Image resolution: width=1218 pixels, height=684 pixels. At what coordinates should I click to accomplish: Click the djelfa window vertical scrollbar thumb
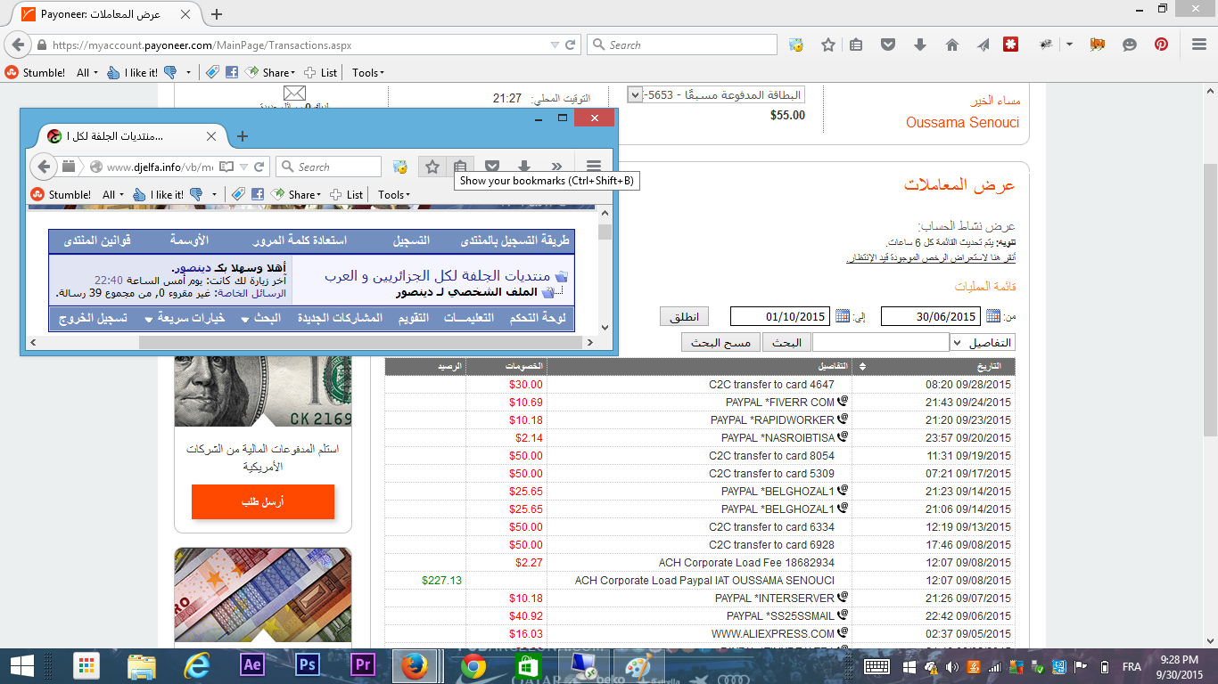click(605, 232)
